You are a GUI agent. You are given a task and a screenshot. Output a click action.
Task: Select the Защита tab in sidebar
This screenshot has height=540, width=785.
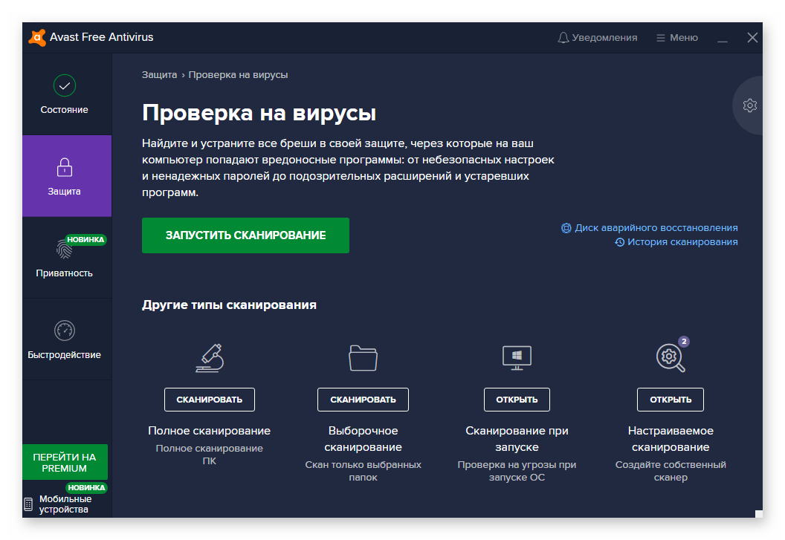click(x=67, y=175)
